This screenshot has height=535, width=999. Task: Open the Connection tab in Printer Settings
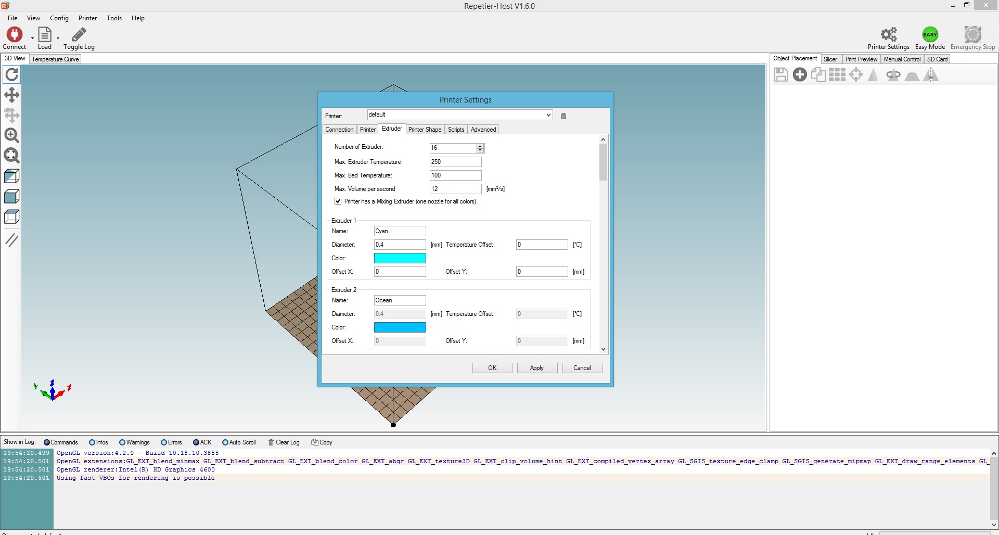(x=339, y=130)
